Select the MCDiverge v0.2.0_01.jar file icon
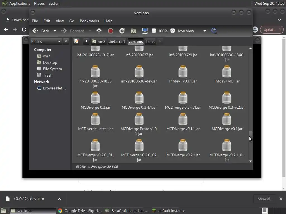286x214 pixels. tap(95, 145)
